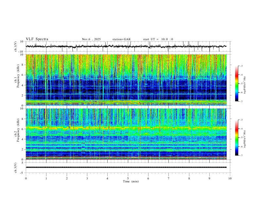Click the 'station=GAK' label

pyautogui.click(x=121, y=39)
